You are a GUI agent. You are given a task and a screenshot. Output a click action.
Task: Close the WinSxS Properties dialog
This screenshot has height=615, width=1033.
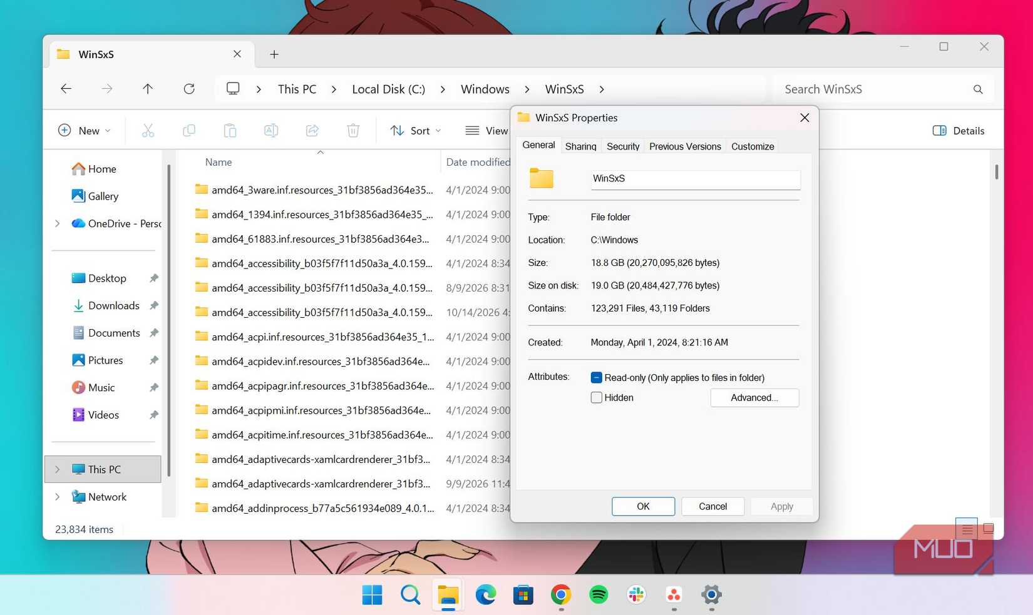click(x=804, y=118)
